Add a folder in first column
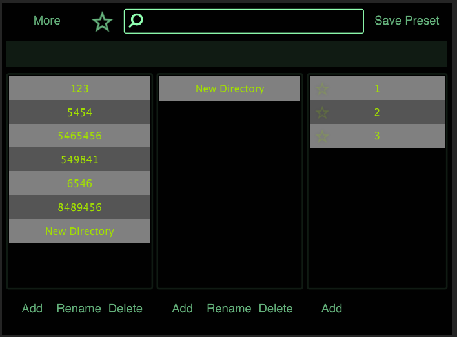The width and height of the screenshot is (457, 337). [32, 309]
